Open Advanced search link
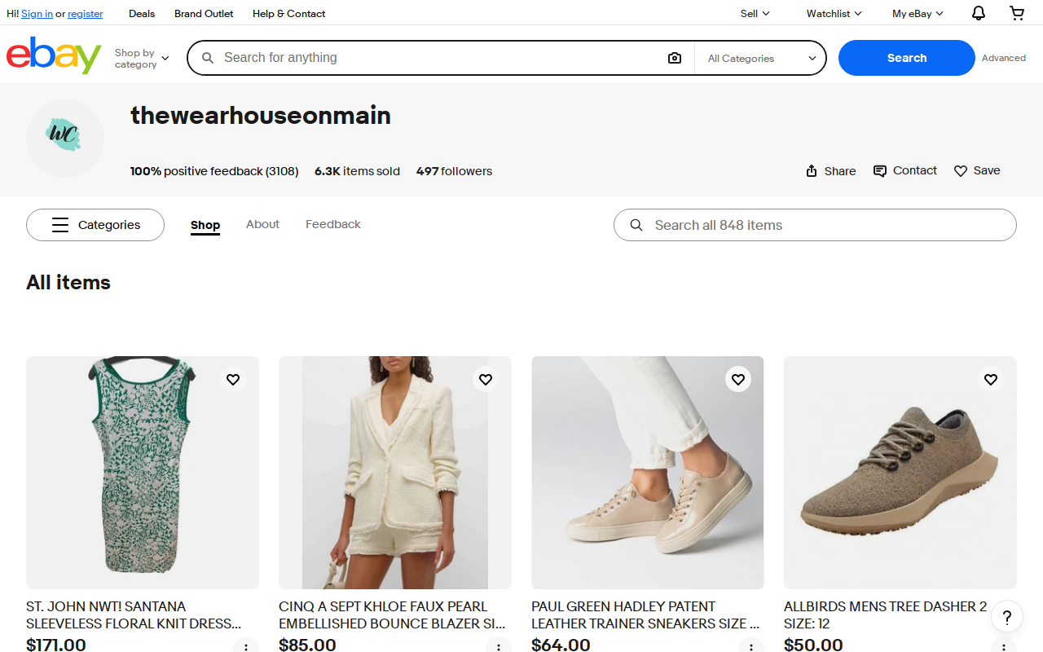 (1004, 58)
